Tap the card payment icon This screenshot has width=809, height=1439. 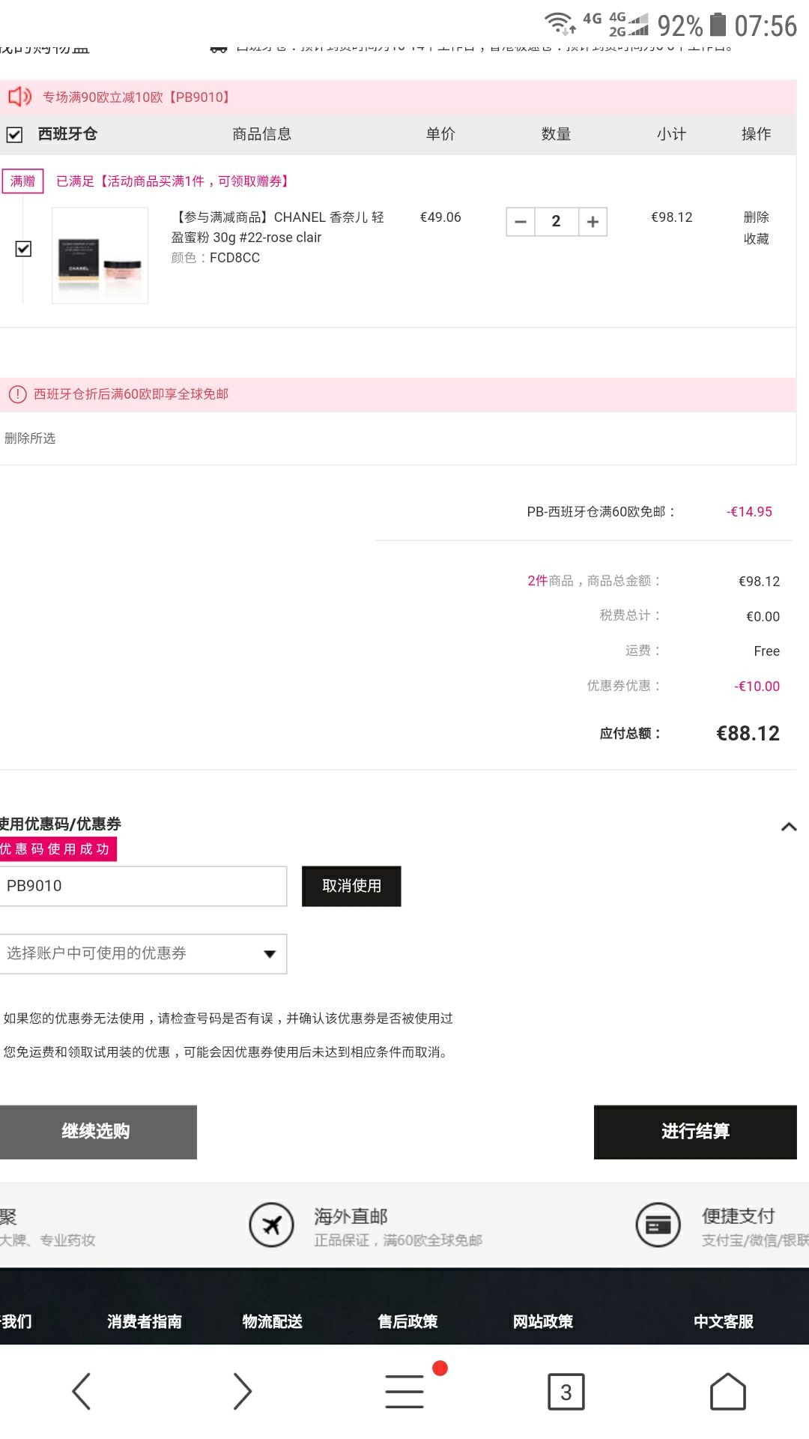click(658, 1225)
